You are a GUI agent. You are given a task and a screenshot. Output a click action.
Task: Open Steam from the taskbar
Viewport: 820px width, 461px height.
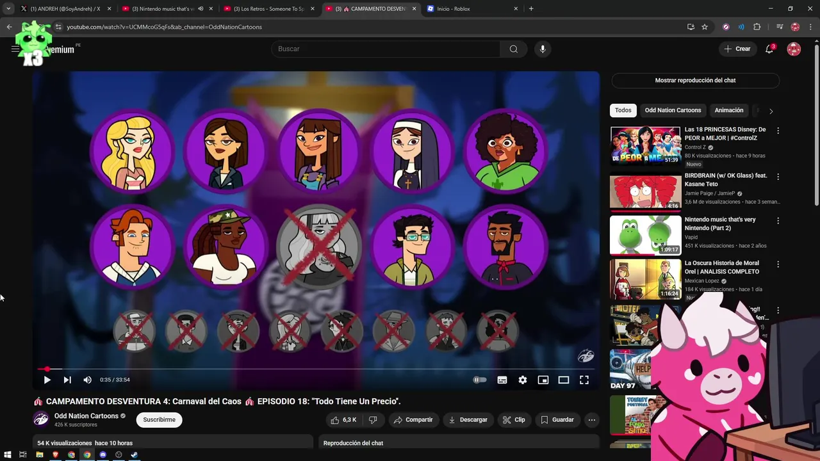pos(135,455)
